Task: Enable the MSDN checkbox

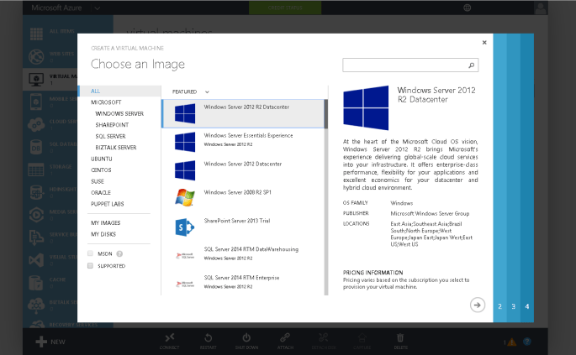Action: click(90, 253)
